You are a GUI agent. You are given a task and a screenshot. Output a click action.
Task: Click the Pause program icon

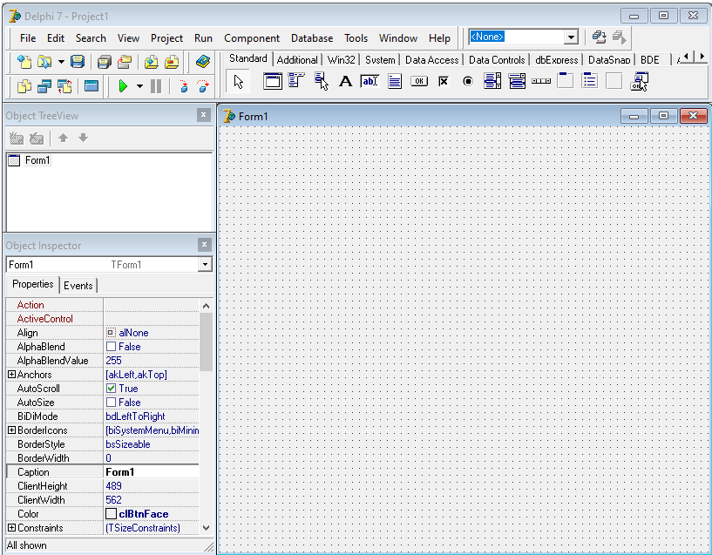pyautogui.click(x=156, y=85)
